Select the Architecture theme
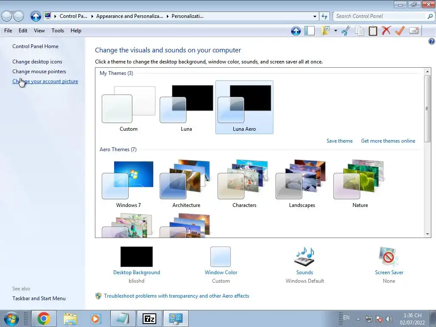436x327 pixels. [x=186, y=184]
